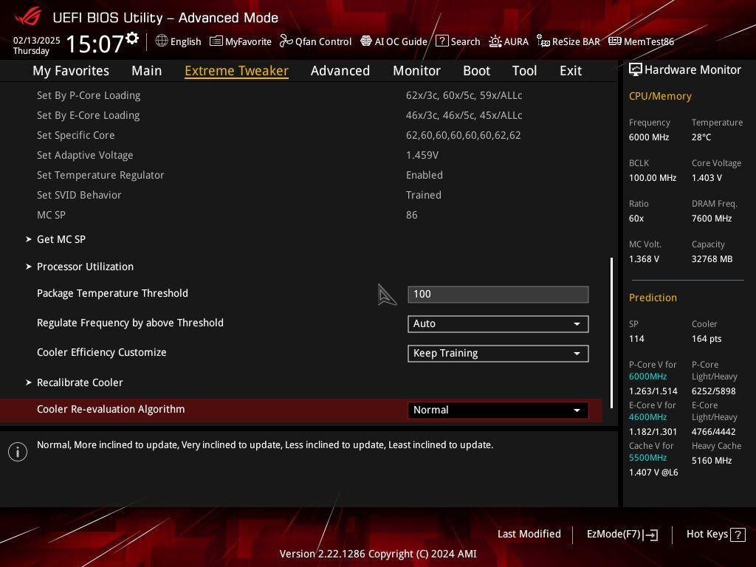Screen dimensions: 756x567
Task: Click the 02/13/2025 date text
Action: pos(37,41)
